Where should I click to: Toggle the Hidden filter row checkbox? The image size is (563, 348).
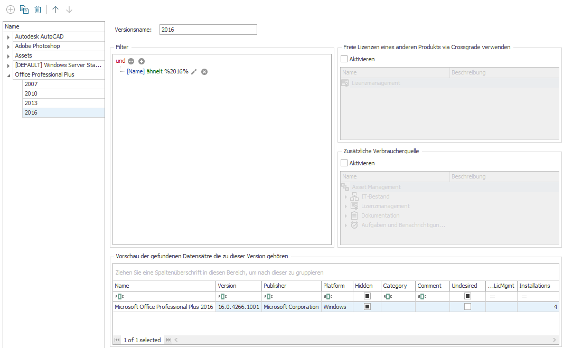coord(367,296)
